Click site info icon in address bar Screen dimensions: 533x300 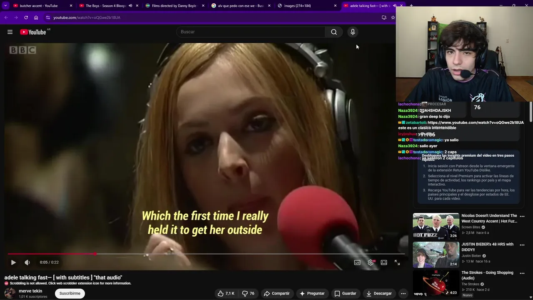point(48,17)
